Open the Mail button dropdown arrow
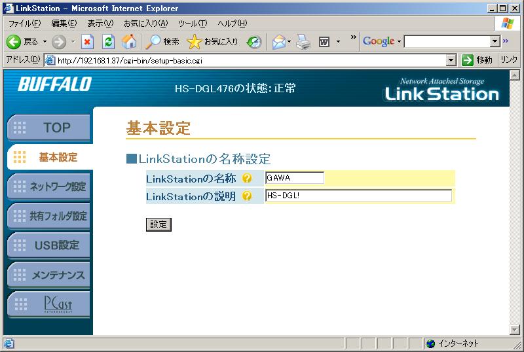Viewport: 524px width, 352px height. [289, 42]
